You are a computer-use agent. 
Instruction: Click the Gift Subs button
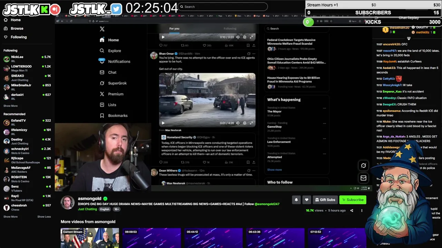(x=325, y=200)
